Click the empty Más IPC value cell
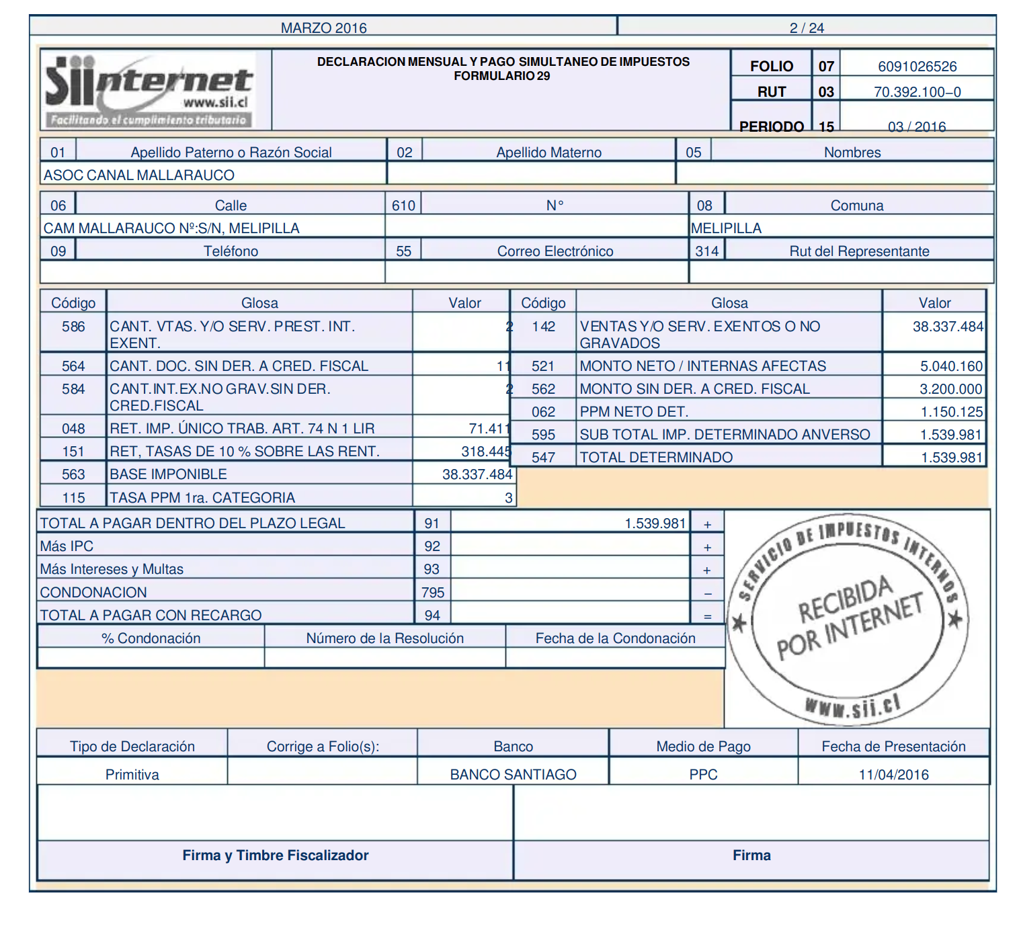Image resolution: width=1019 pixels, height=926 pixels. [570, 546]
